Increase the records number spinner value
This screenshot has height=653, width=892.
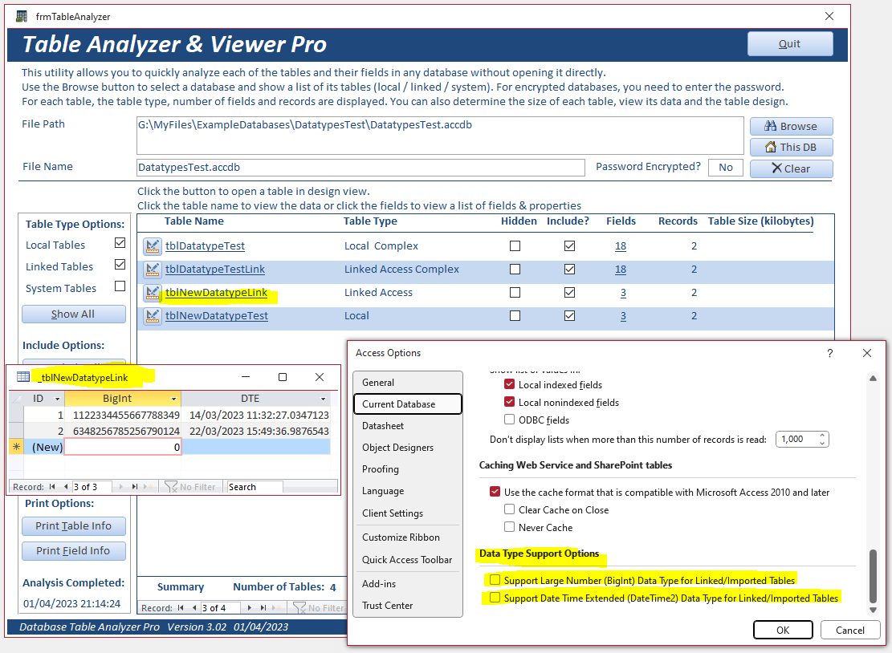pos(822,436)
